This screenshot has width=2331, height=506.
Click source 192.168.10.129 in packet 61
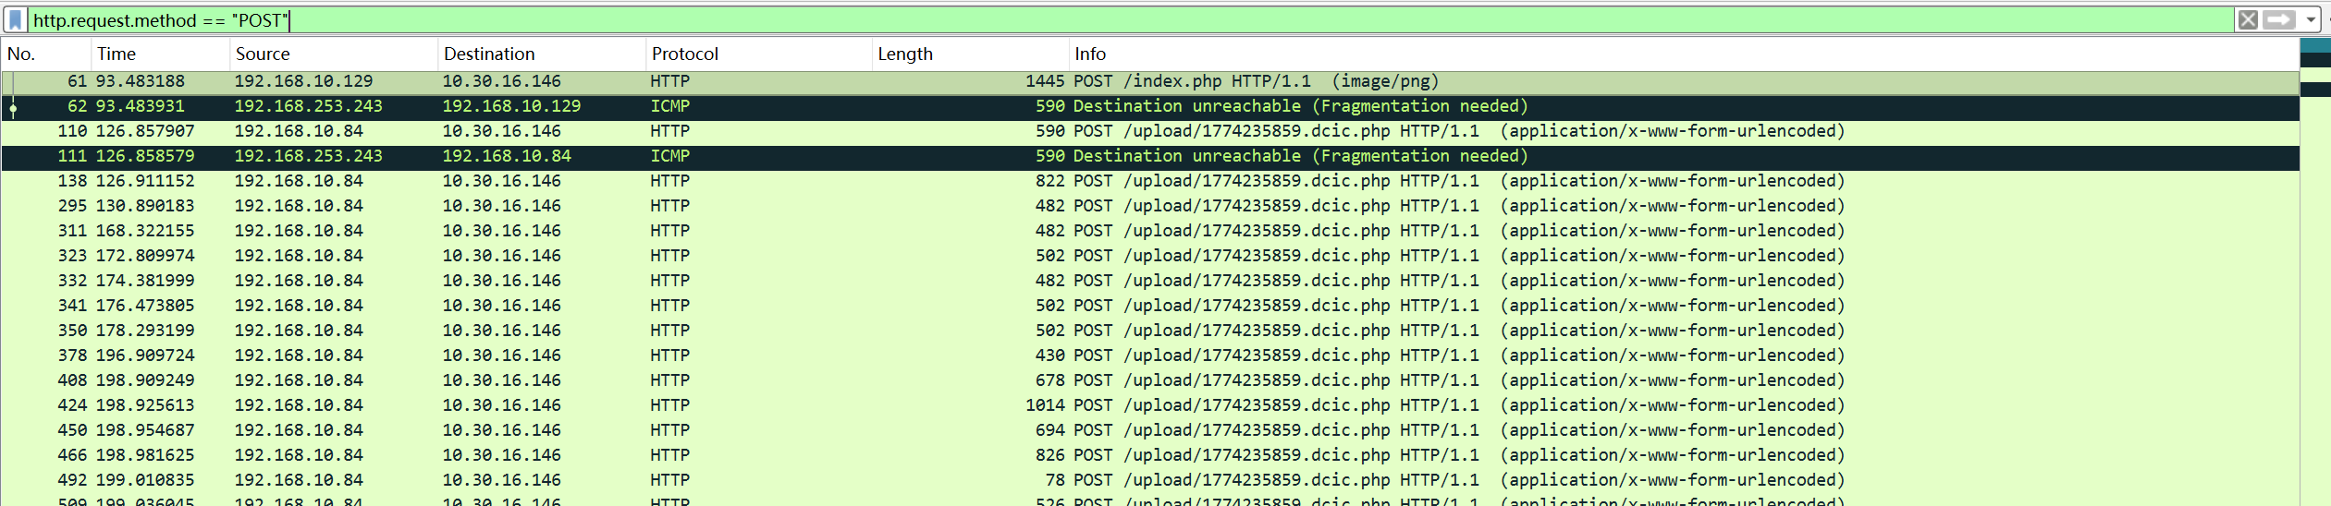click(303, 81)
